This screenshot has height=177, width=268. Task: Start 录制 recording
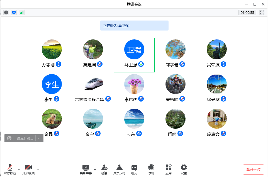pyautogui.click(x=151, y=169)
